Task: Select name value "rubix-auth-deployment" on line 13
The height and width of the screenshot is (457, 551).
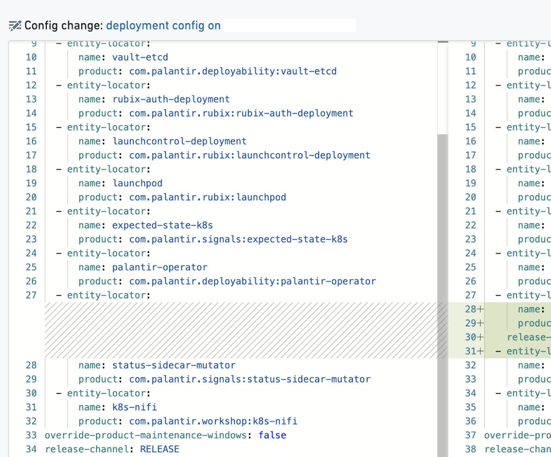Action: tap(171, 99)
